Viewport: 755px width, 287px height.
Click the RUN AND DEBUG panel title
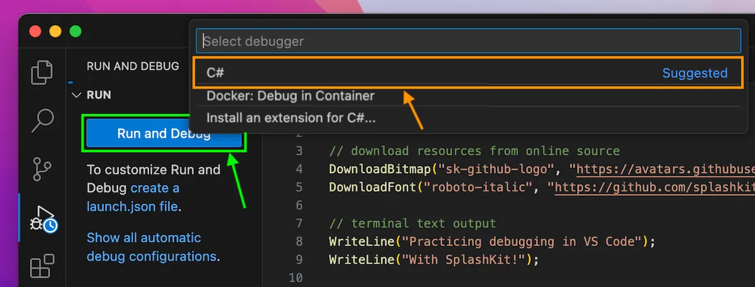click(x=133, y=66)
